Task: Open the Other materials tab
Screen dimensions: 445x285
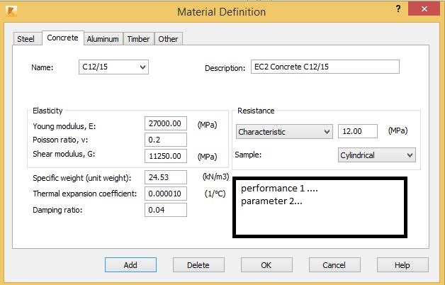Action: [x=168, y=39]
